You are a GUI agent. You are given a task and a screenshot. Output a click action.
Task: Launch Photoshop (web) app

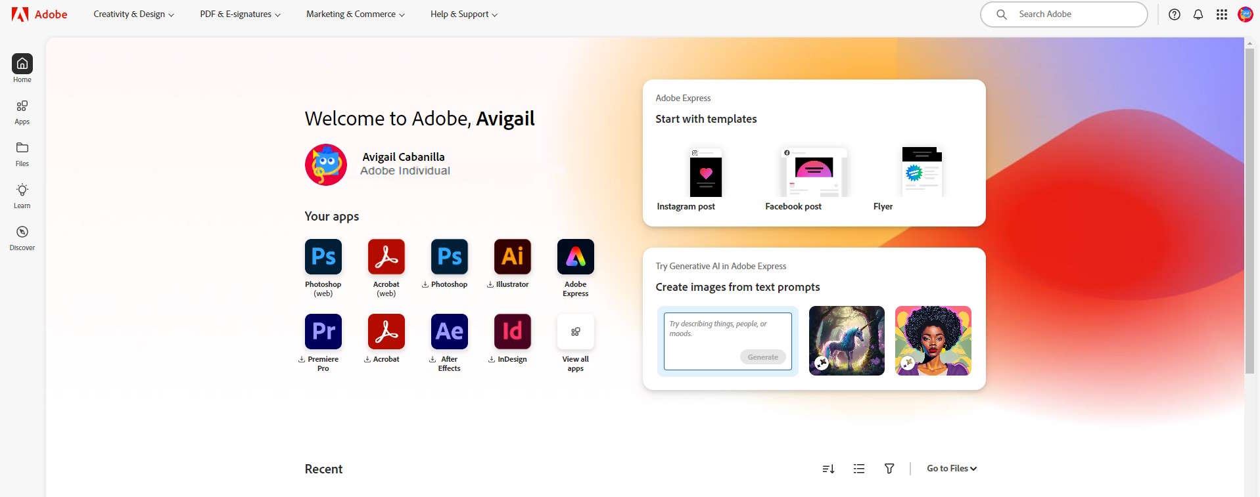pos(323,257)
